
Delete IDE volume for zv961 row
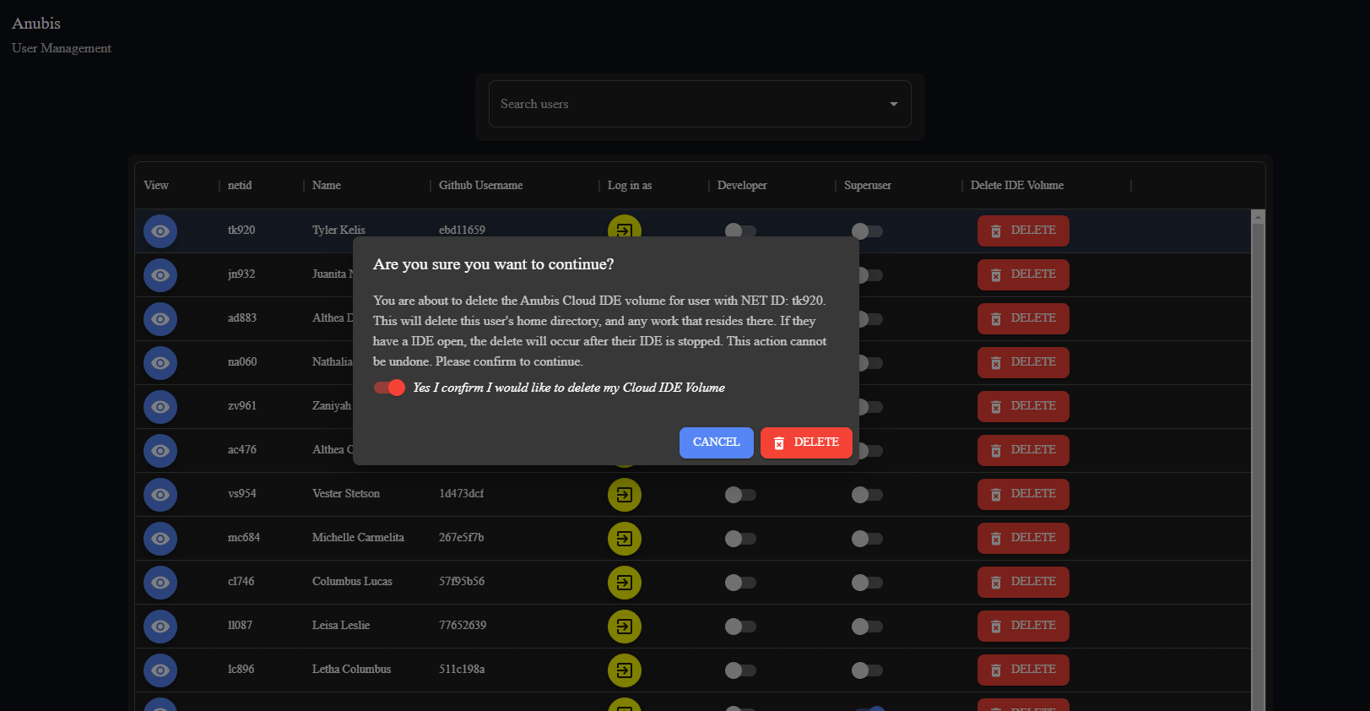pyautogui.click(x=1023, y=406)
